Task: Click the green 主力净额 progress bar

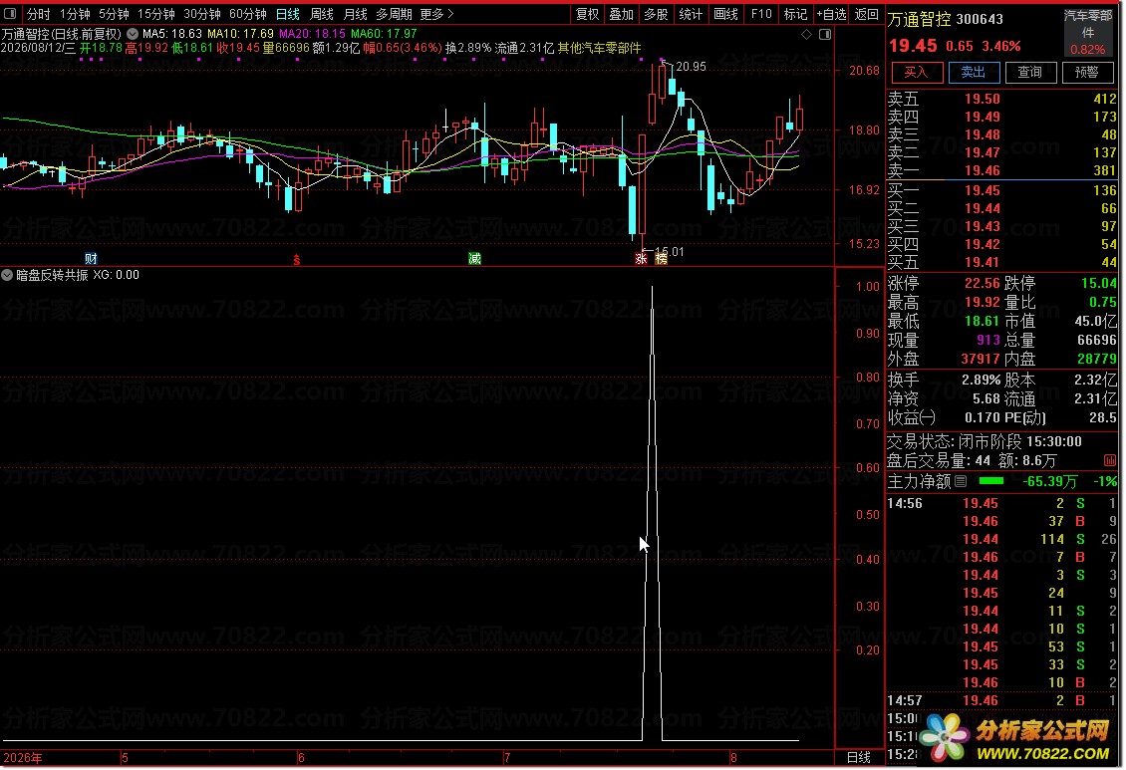Action: [991, 481]
